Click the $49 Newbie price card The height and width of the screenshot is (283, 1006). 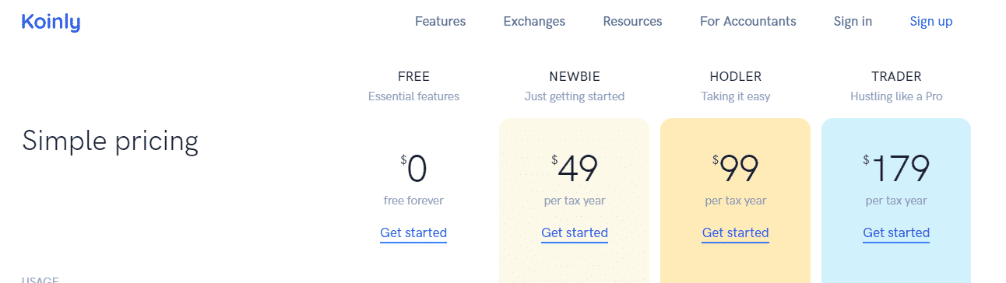pyautogui.click(x=574, y=201)
